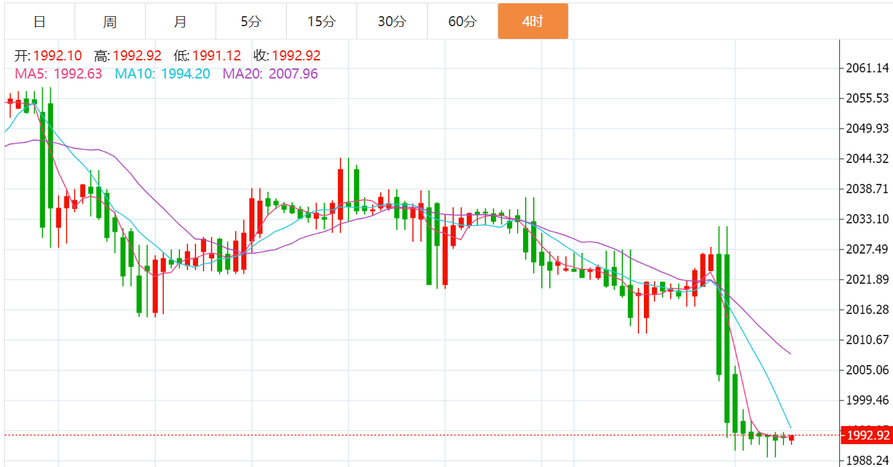Click the 2016.28 price axis label

[x=868, y=310]
